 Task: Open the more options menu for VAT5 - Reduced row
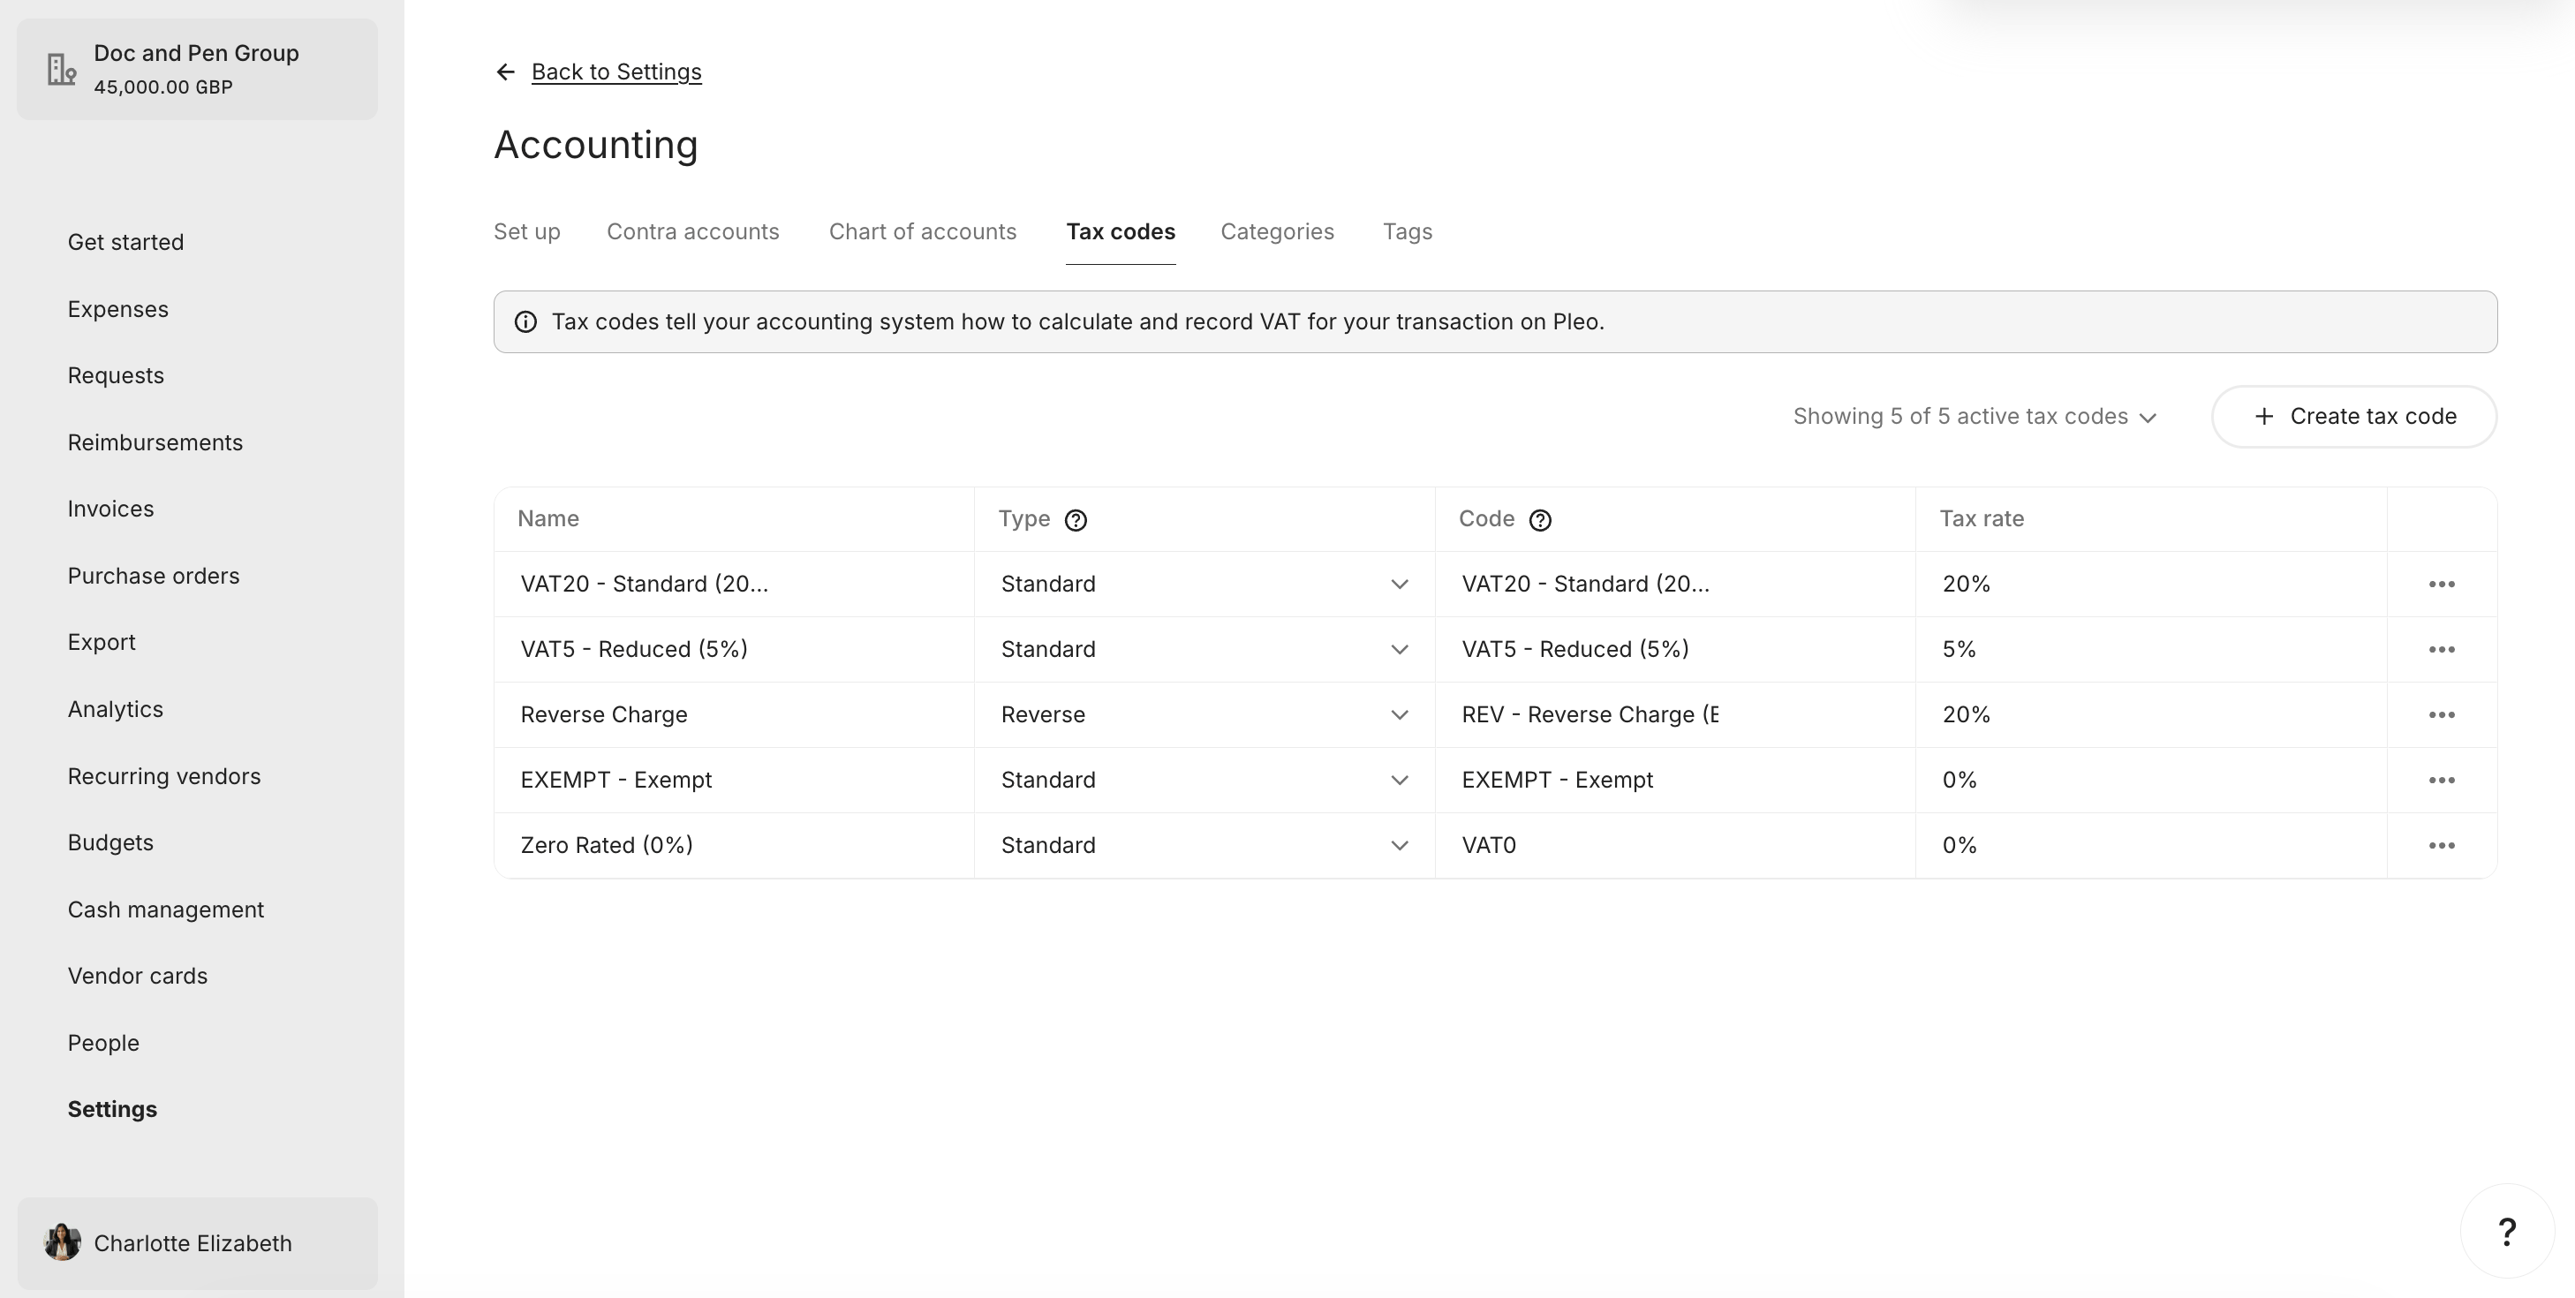point(2441,650)
